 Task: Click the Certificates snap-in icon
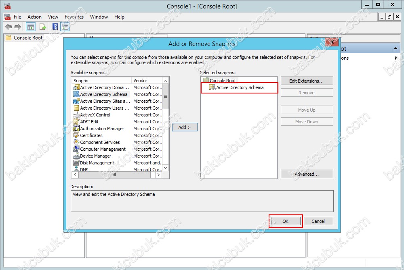pyautogui.click(x=76, y=135)
